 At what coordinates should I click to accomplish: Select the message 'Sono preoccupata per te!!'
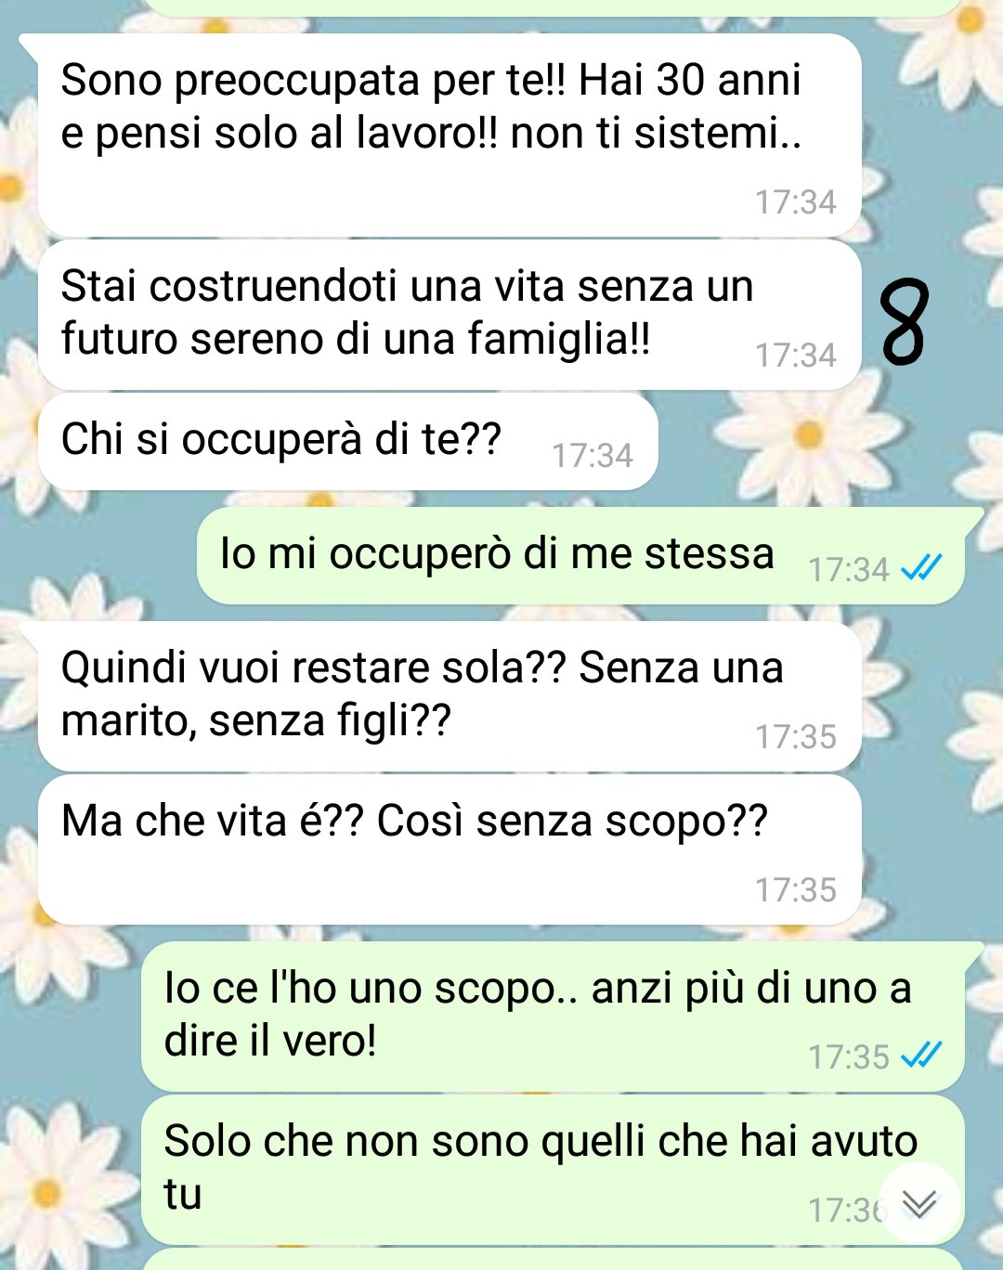tap(449, 136)
